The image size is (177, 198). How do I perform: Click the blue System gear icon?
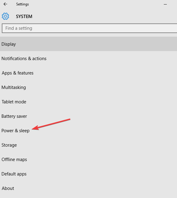pos(5,16)
